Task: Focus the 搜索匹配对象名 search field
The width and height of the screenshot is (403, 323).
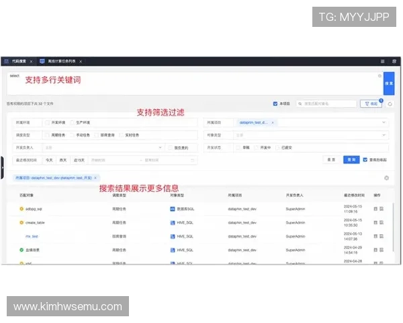Action: click(326, 104)
